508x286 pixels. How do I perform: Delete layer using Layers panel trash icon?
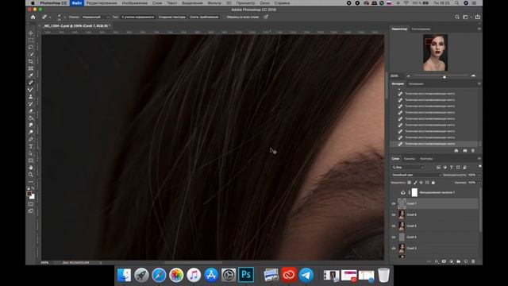[473, 261]
